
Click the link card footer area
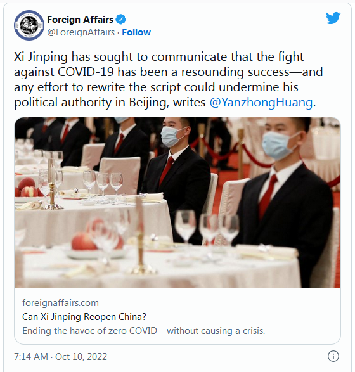[177, 316]
